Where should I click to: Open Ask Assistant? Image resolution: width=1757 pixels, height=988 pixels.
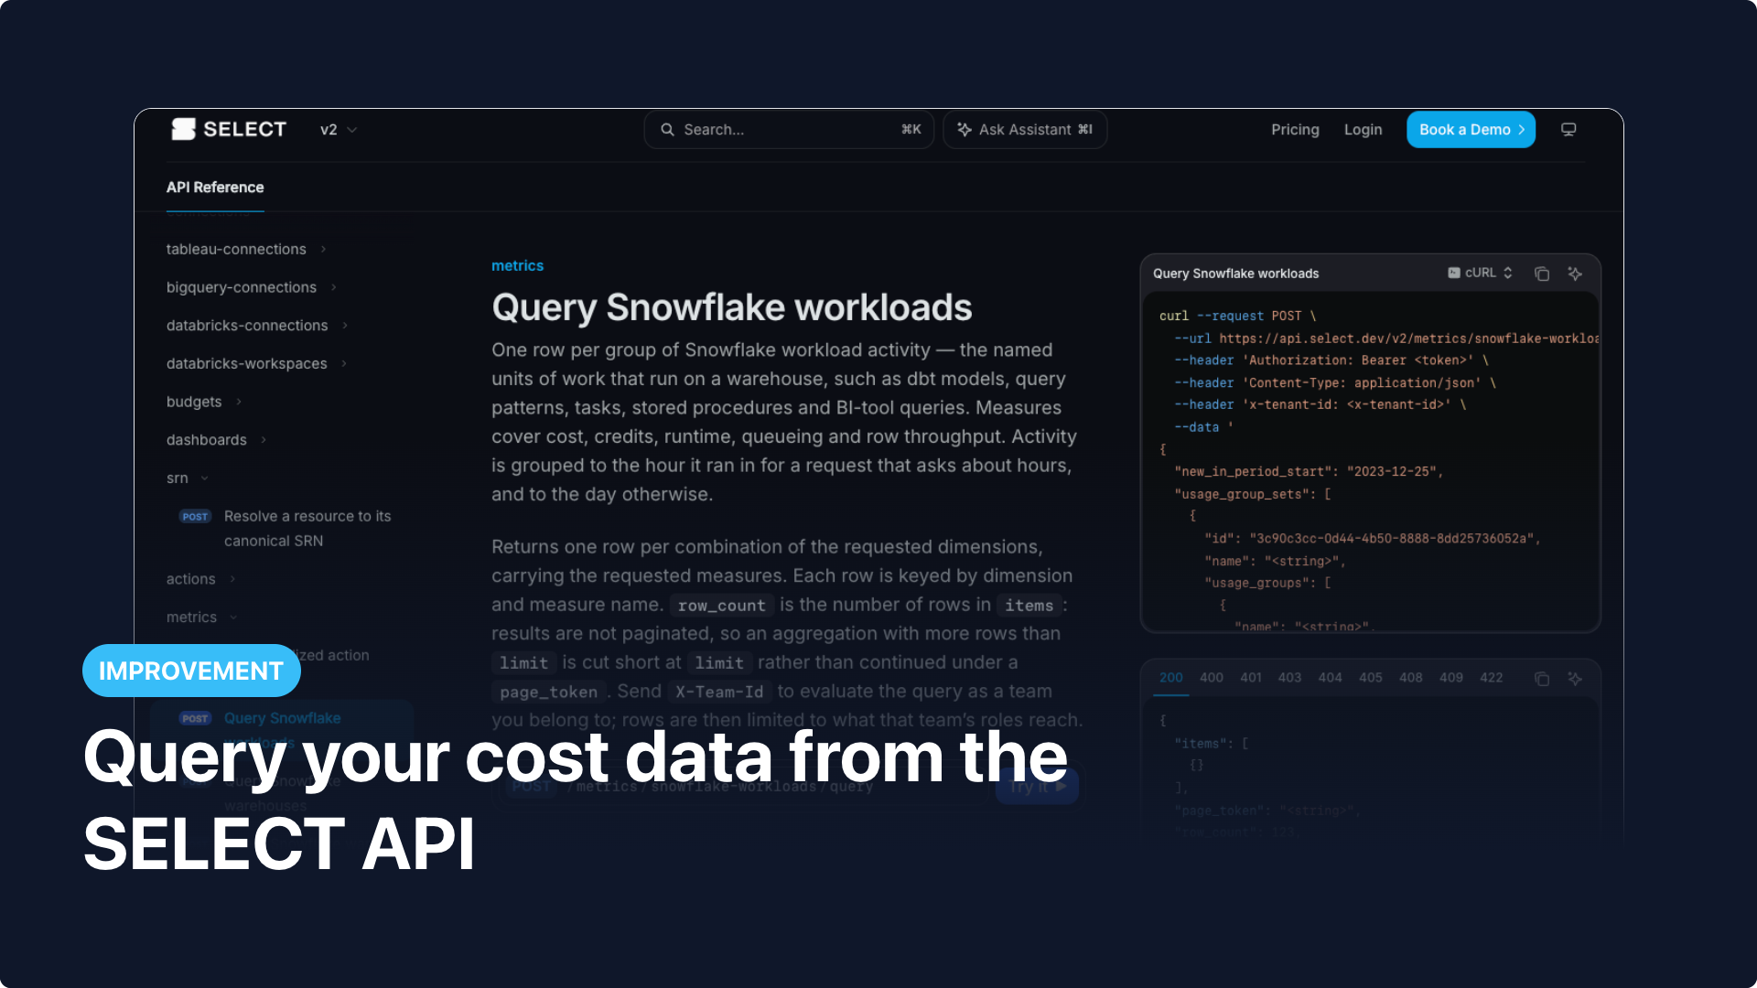click(1025, 130)
